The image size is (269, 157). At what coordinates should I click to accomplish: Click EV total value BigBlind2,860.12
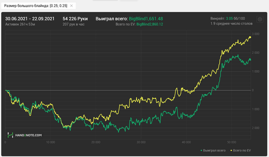coord(149,24)
